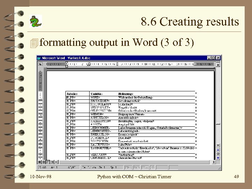
Task: Open the Select Browse Object button
Action: (218, 154)
